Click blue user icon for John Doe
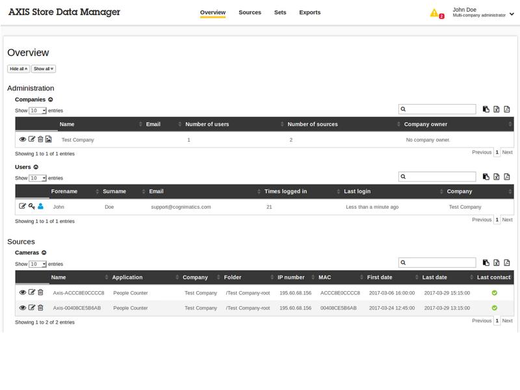The width and height of the screenshot is (520, 390). [40, 206]
